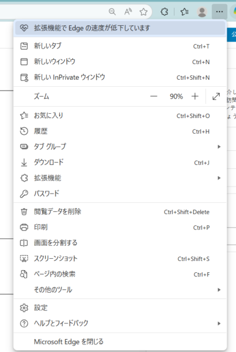
Task: Click the split screen icon
Action: pyautogui.click(x=24, y=243)
